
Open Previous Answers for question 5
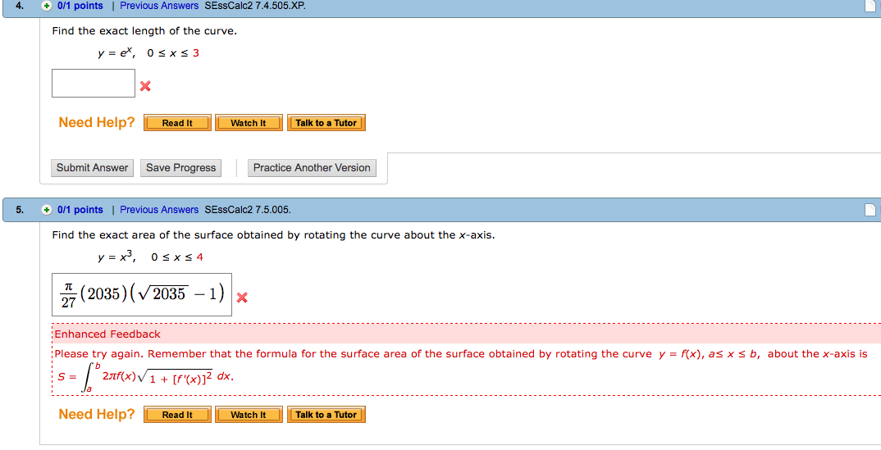159,210
